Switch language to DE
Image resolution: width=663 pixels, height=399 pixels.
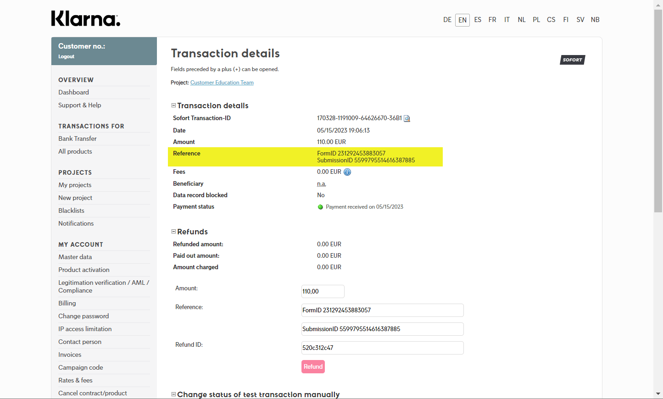pyautogui.click(x=447, y=20)
